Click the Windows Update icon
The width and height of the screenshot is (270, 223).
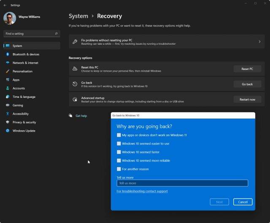point(7,131)
